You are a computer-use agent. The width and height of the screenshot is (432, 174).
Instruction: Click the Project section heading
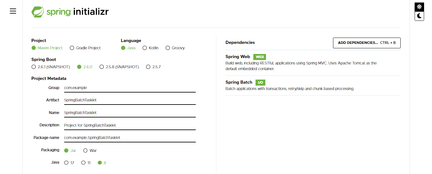click(39, 41)
